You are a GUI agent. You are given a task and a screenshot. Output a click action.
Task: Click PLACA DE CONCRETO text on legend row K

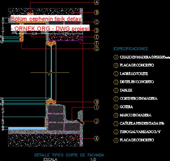coord(137,140)
